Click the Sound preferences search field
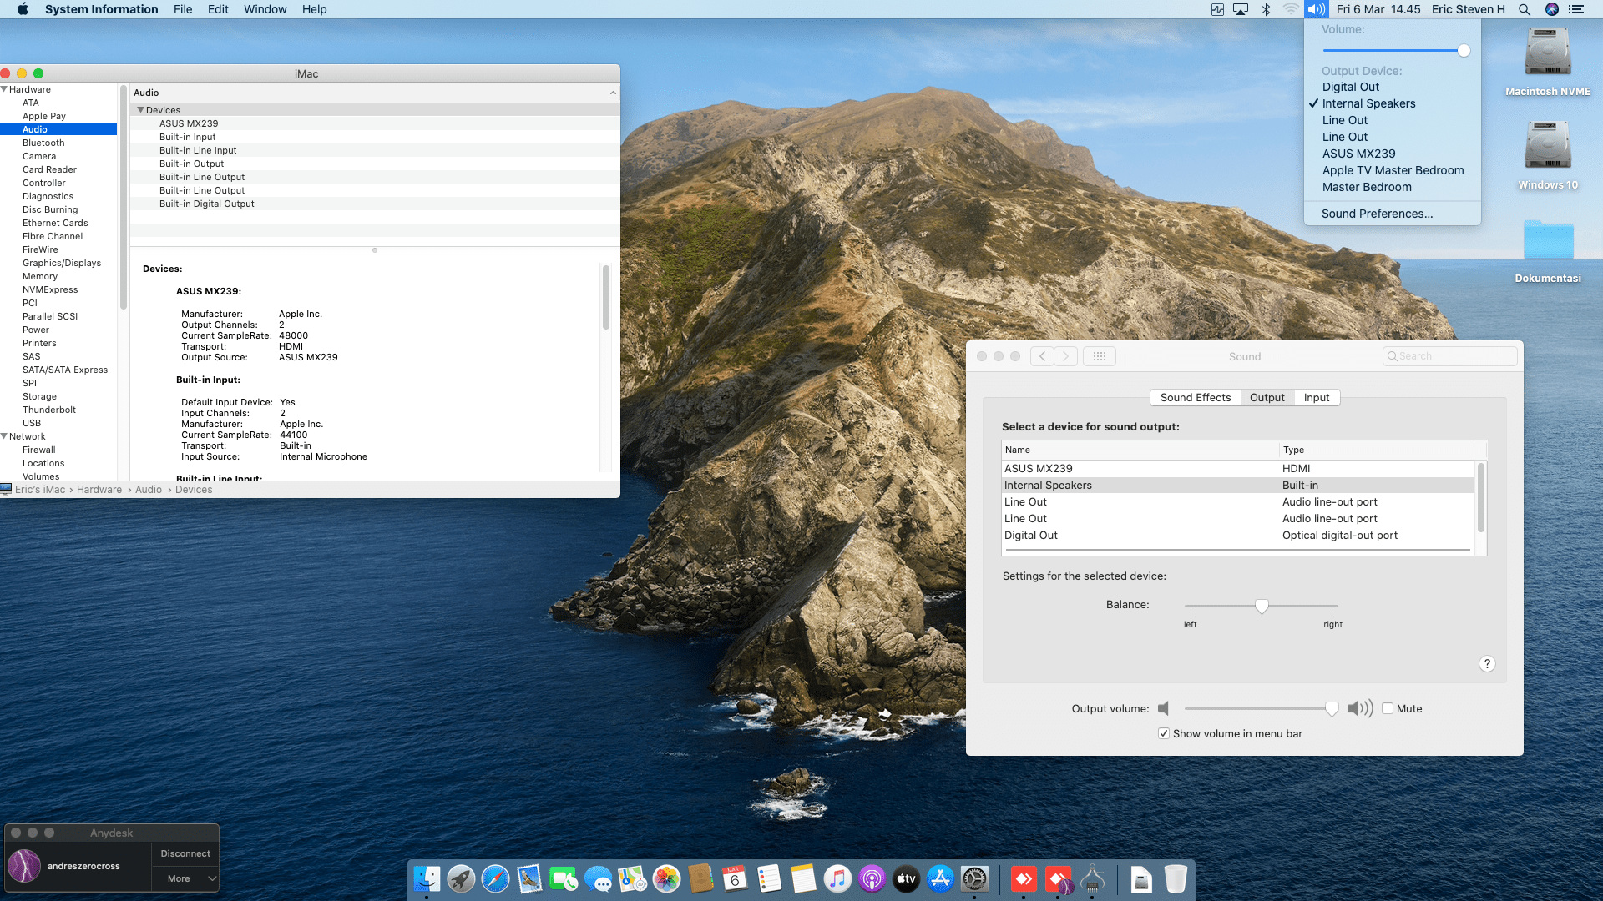1603x901 pixels. pos(1450,356)
